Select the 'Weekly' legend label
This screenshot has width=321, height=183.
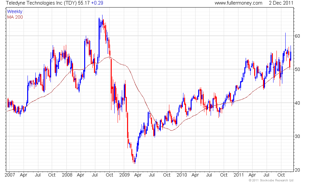tap(15, 12)
